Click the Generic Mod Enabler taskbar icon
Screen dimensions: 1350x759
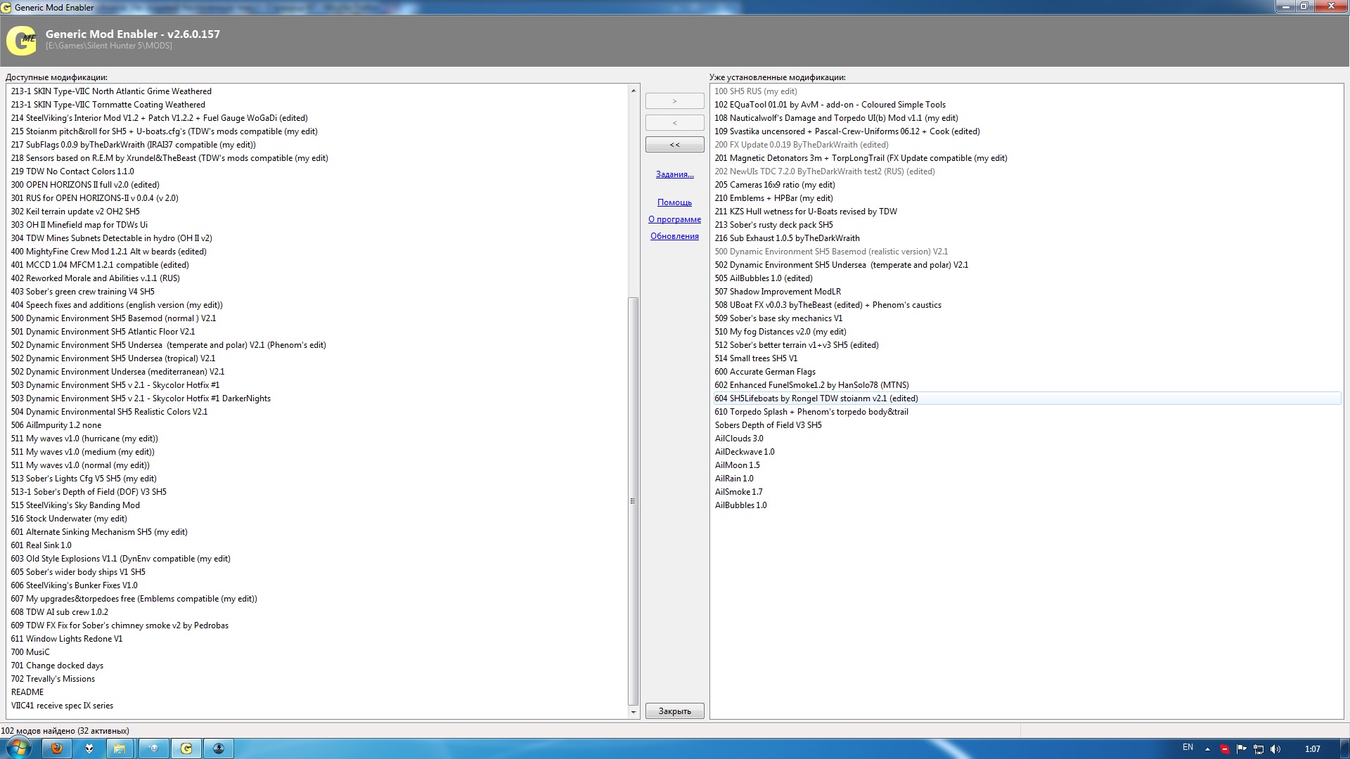coord(186,748)
